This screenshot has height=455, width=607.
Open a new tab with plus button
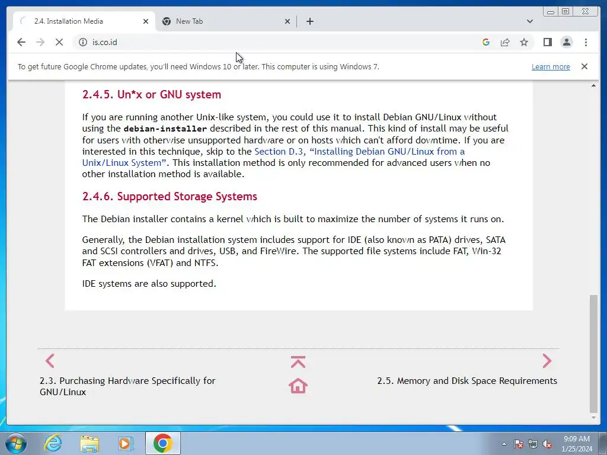(x=309, y=21)
